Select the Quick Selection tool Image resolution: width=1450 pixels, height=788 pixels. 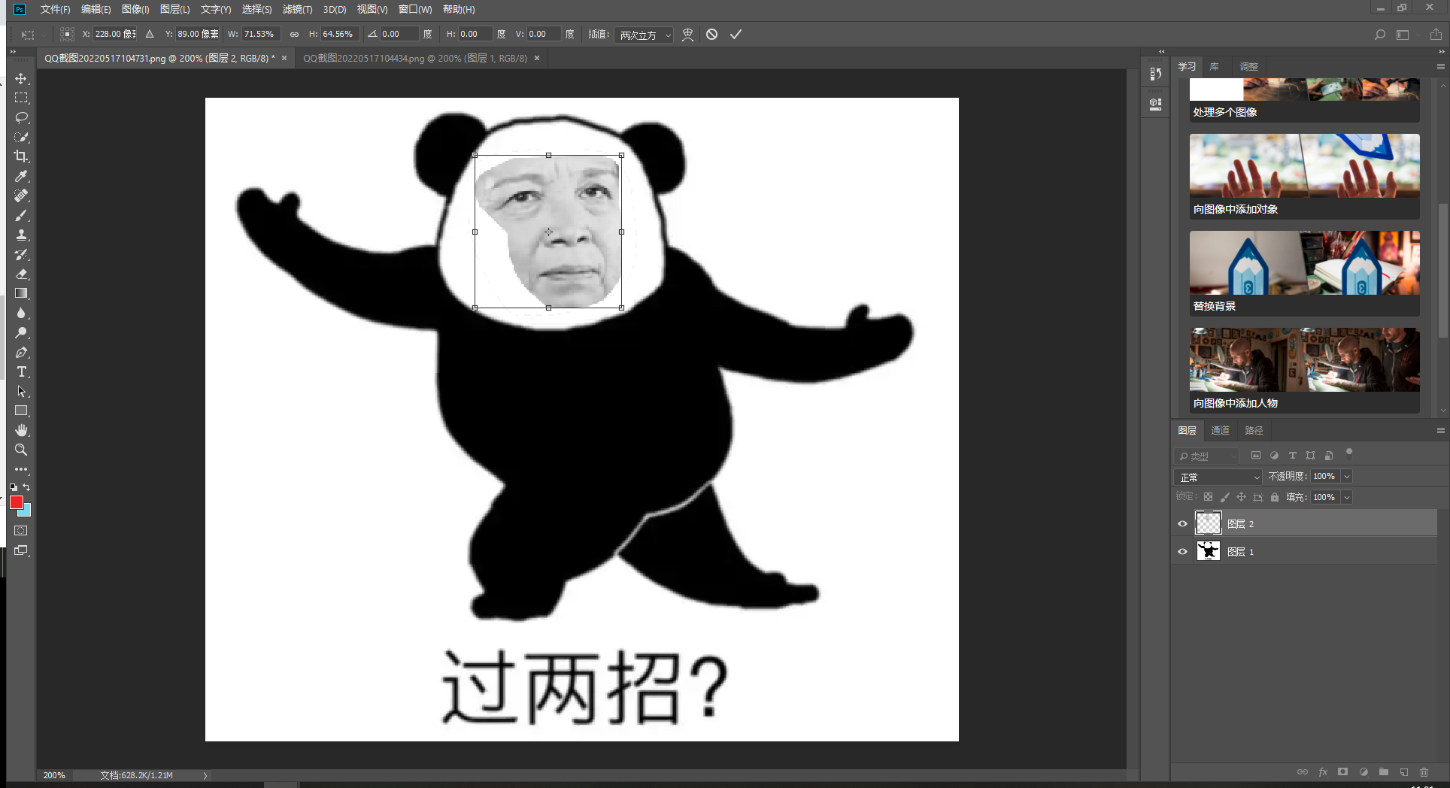(21, 137)
